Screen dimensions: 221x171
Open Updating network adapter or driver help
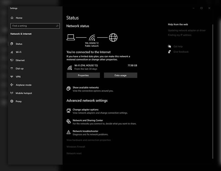point(187,30)
